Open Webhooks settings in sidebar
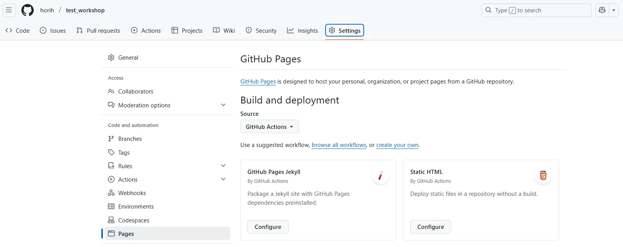The width and height of the screenshot is (623, 247). coord(132,193)
